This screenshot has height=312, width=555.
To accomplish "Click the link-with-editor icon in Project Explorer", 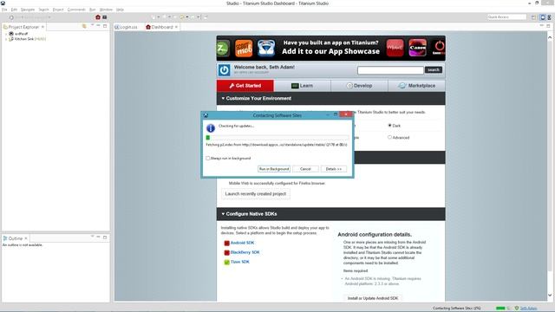I will [84, 26].
